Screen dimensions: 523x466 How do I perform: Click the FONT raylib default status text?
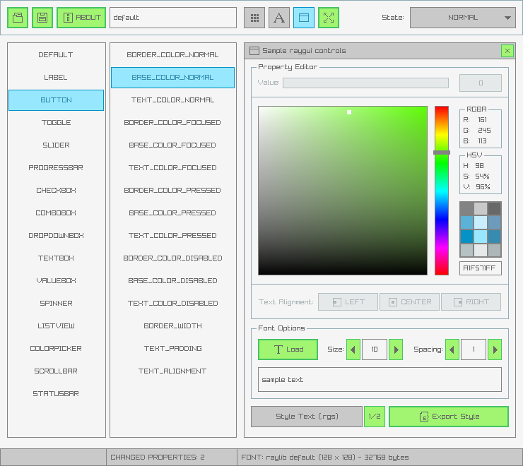pyautogui.click(x=325, y=458)
